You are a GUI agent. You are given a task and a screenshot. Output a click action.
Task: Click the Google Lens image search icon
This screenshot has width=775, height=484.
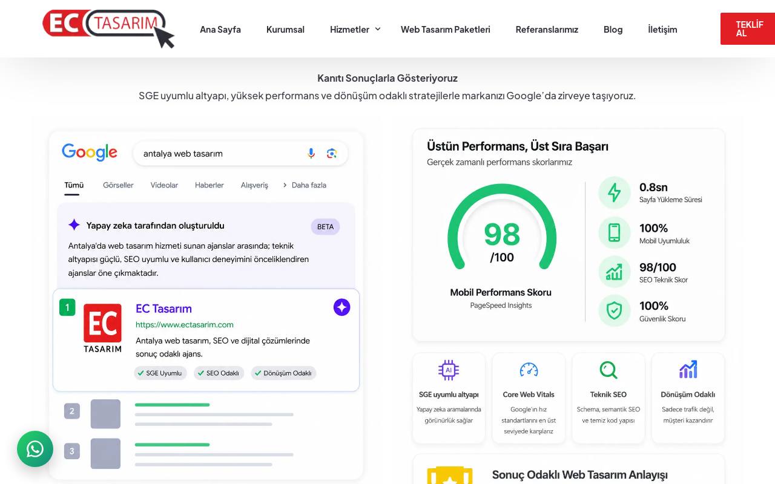coord(332,154)
